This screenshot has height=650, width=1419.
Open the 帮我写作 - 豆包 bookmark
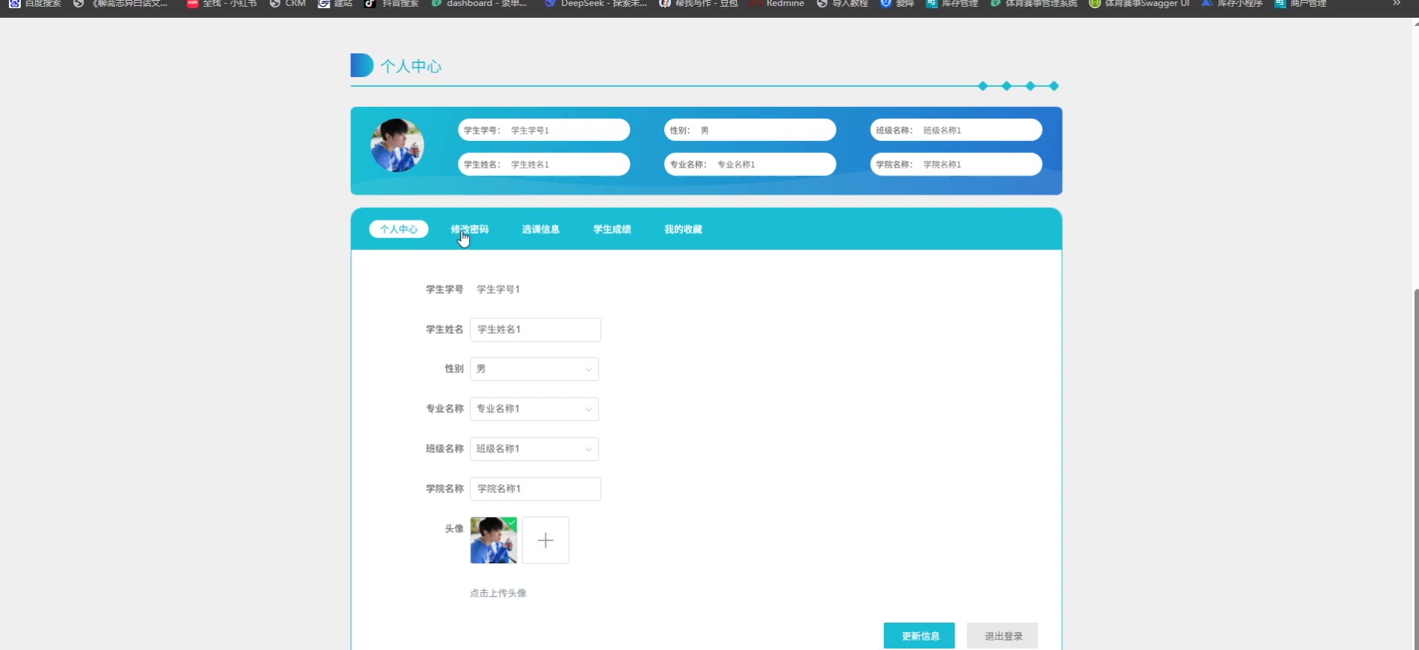[x=698, y=4]
